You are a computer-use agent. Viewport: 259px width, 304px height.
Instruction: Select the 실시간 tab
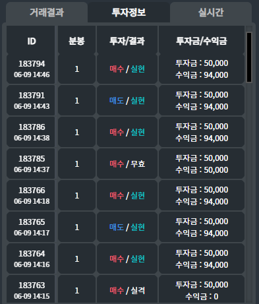211,13
